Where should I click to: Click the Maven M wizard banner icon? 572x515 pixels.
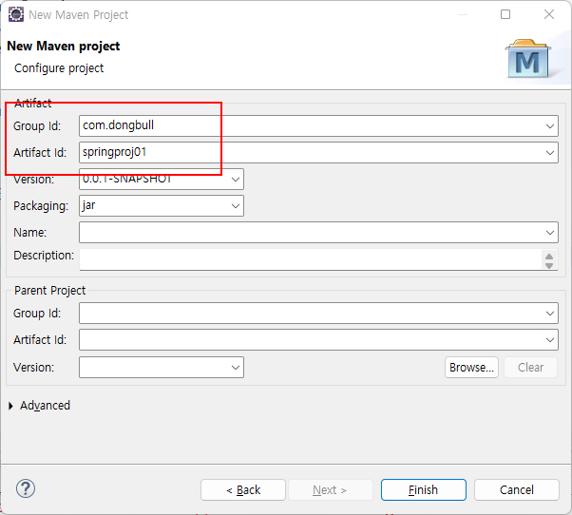(528, 59)
